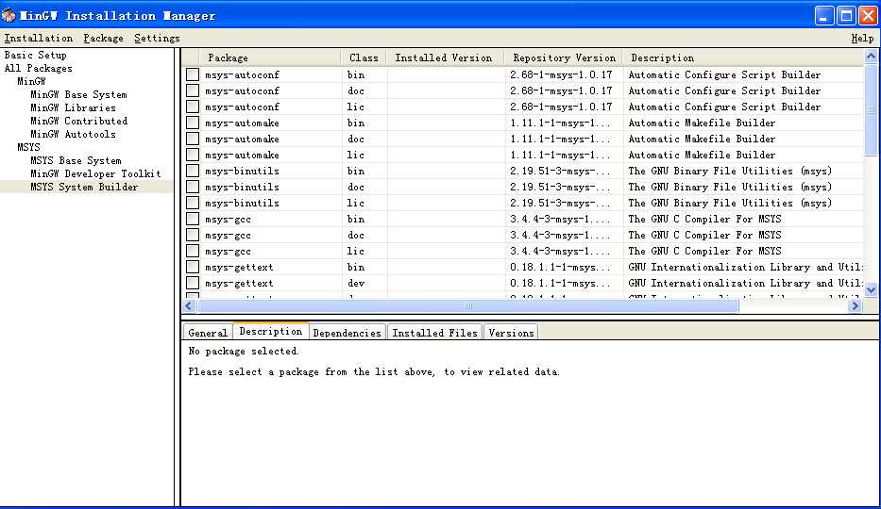Mark the msys-automake bin checkbox
This screenshot has height=509, width=881.
coord(193,123)
